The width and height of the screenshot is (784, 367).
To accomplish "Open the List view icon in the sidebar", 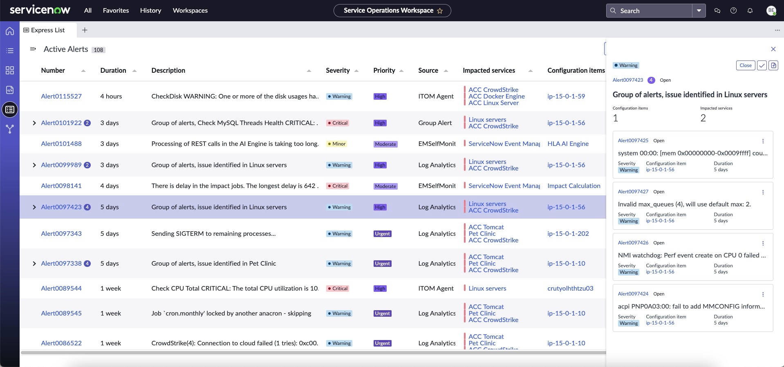I will tap(10, 51).
